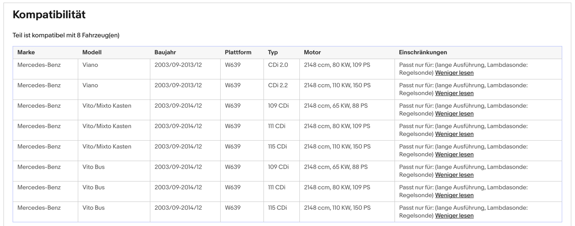This screenshot has width=575, height=226.
Task: Select the Viano CDi 2.0 model cell
Action: (x=114, y=69)
